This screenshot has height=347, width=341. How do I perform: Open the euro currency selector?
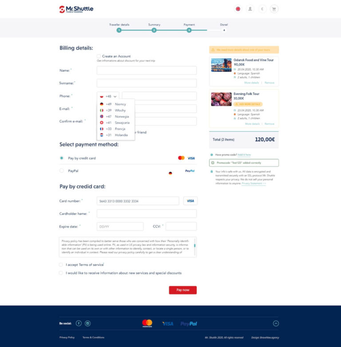coord(262,9)
